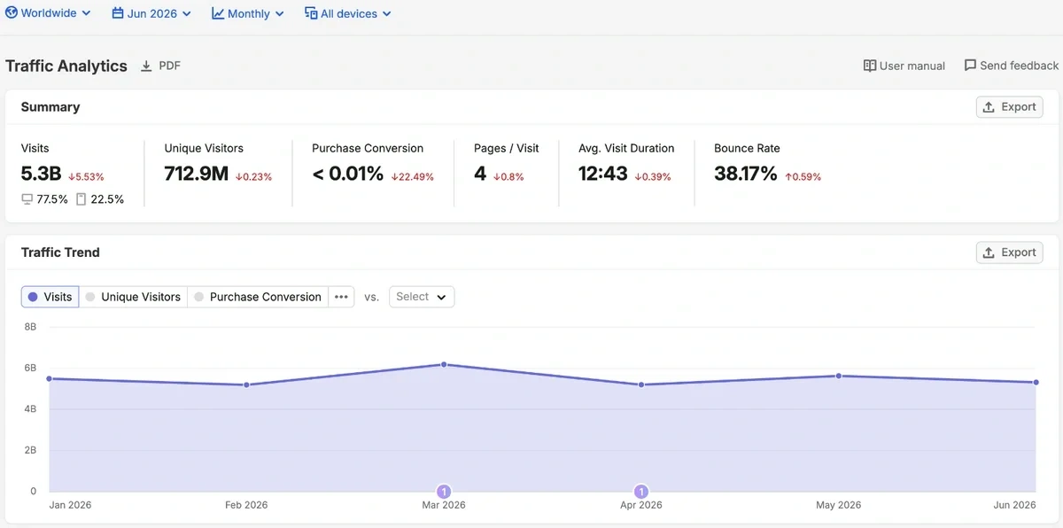Open the vs. Select comparison dropdown
The width and height of the screenshot is (1063, 528).
422,297
